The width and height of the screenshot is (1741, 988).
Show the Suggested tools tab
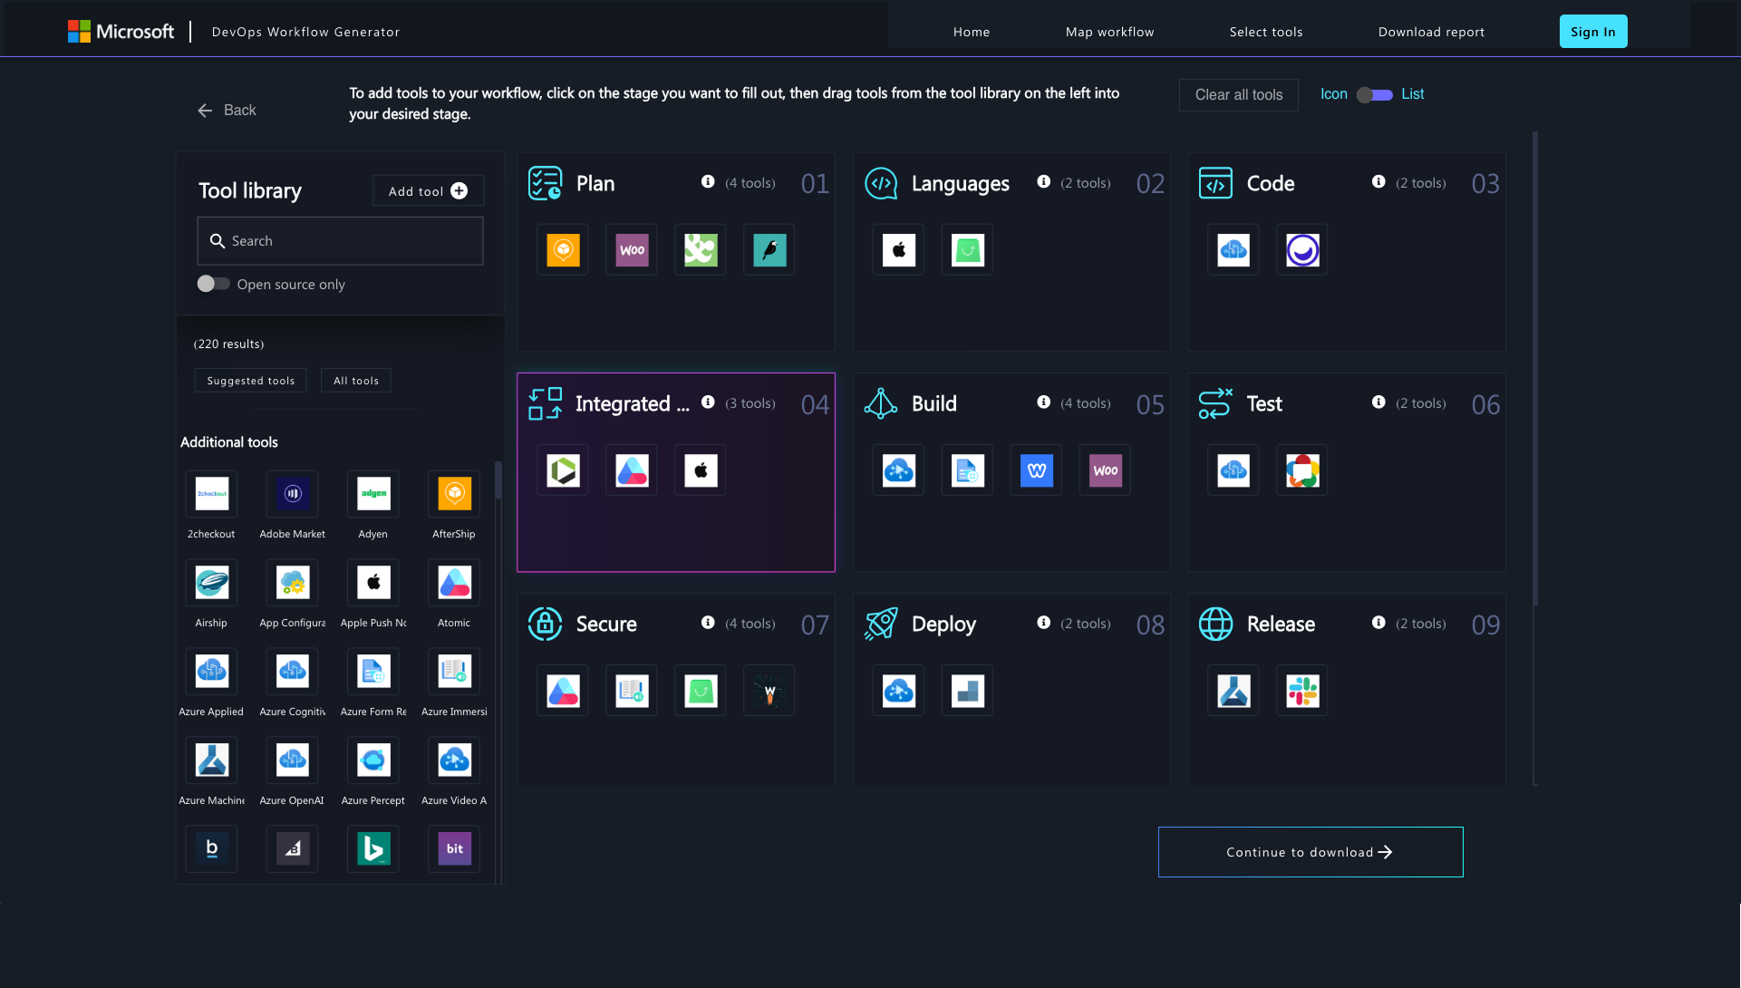point(251,381)
